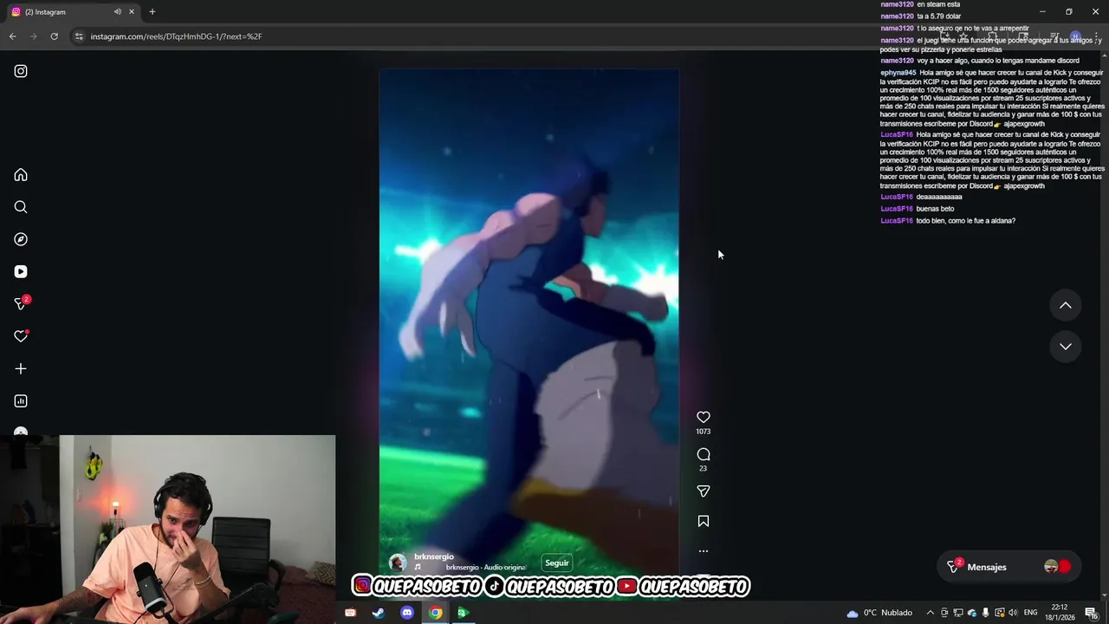Screen dimensions: 1109x624
Task: Mute the Instagram browser tab audio
Action: click(117, 11)
